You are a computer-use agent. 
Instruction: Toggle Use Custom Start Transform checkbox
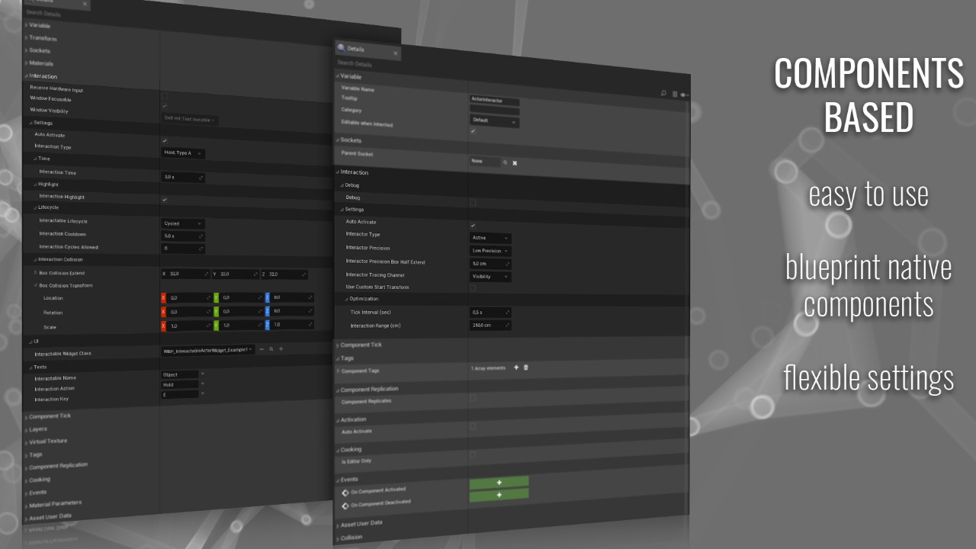[x=473, y=287]
